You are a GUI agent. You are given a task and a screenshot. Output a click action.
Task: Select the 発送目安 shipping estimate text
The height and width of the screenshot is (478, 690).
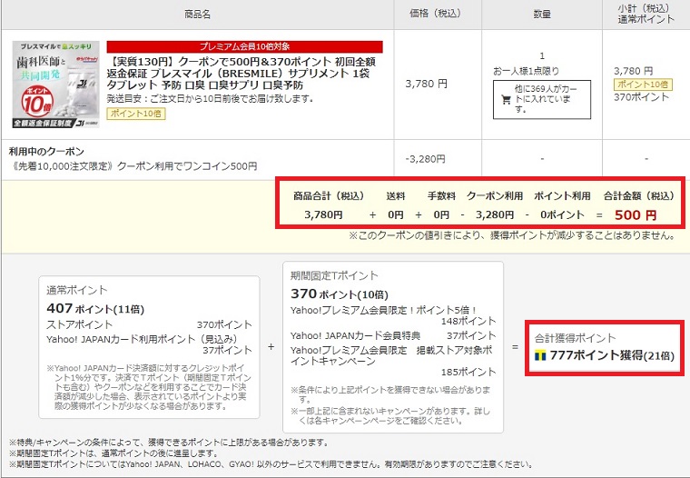click(210, 98)
